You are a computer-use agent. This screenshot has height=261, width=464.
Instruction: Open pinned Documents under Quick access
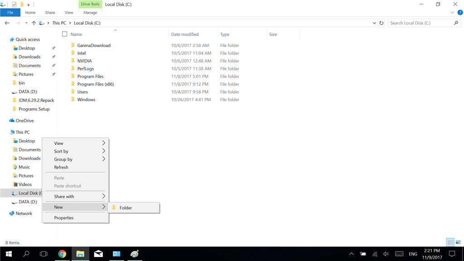point(29,65)
